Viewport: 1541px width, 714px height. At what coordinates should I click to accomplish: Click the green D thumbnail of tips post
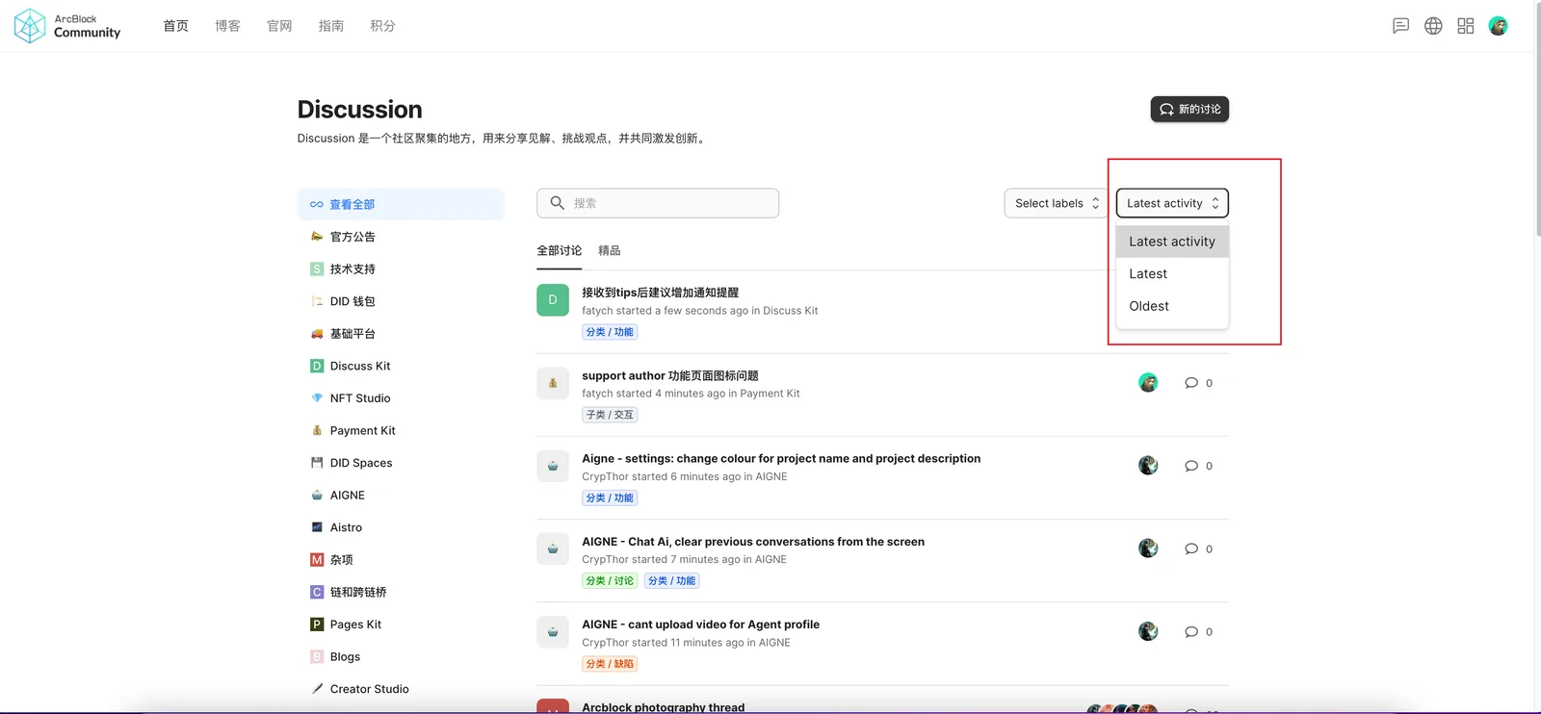point(553,300)
